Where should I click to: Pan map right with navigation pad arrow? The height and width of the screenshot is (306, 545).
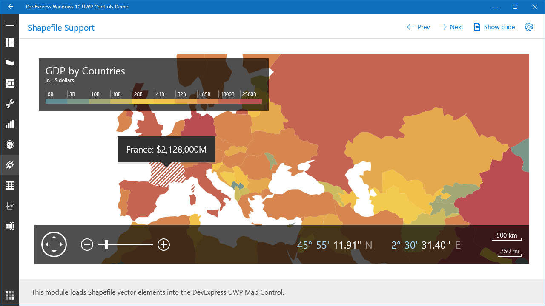pos(61,244)
